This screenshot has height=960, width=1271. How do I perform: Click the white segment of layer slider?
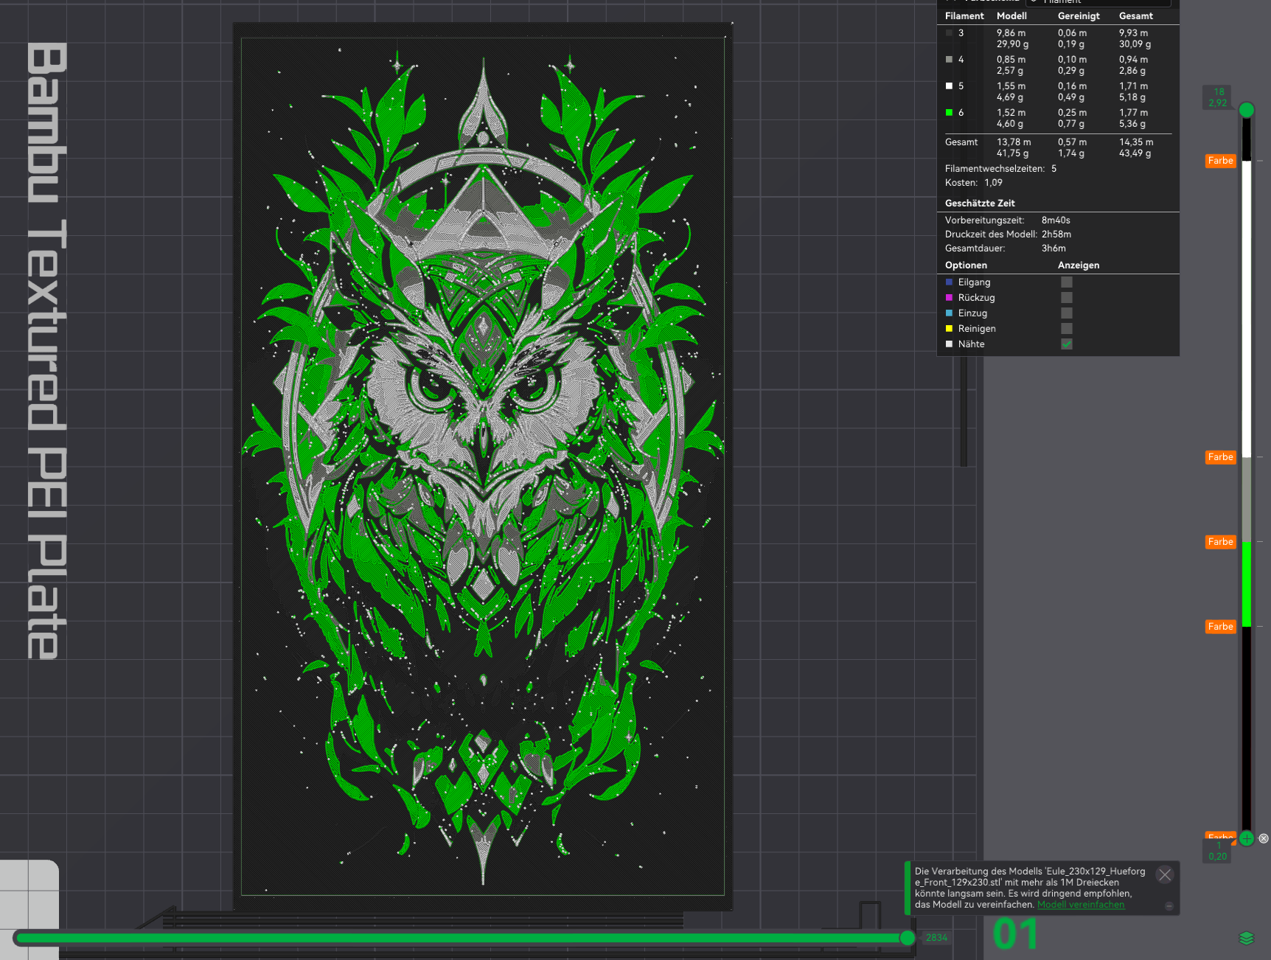point(1247,309)
